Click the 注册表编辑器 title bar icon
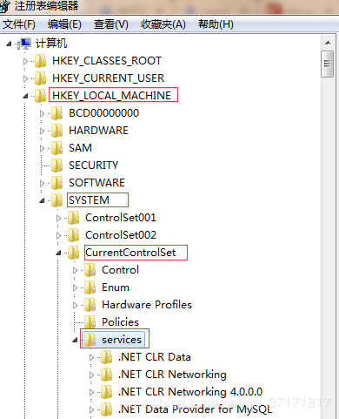This screenshot has height=419, width=339. [x=4, y=6]
